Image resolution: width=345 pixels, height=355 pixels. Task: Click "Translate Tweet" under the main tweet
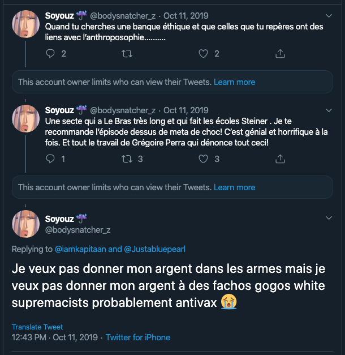pyautogui.click(x=37, y=327)
